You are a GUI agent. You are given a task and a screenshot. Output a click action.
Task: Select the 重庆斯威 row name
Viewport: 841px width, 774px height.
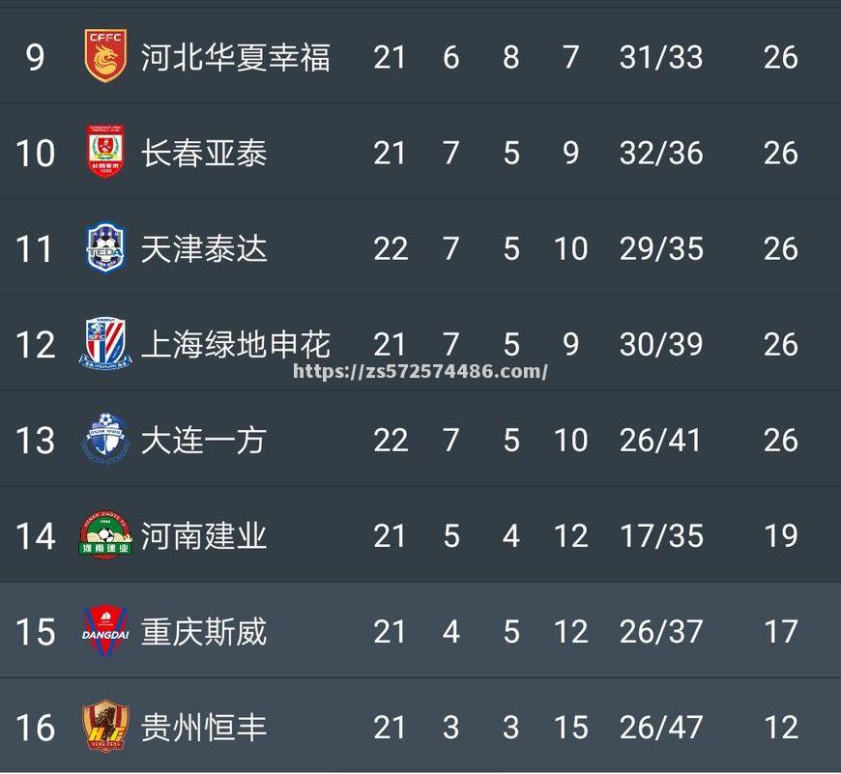[204, 631]
